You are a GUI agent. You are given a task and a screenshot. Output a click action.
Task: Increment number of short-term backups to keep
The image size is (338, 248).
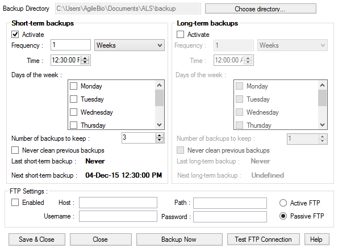159,136
